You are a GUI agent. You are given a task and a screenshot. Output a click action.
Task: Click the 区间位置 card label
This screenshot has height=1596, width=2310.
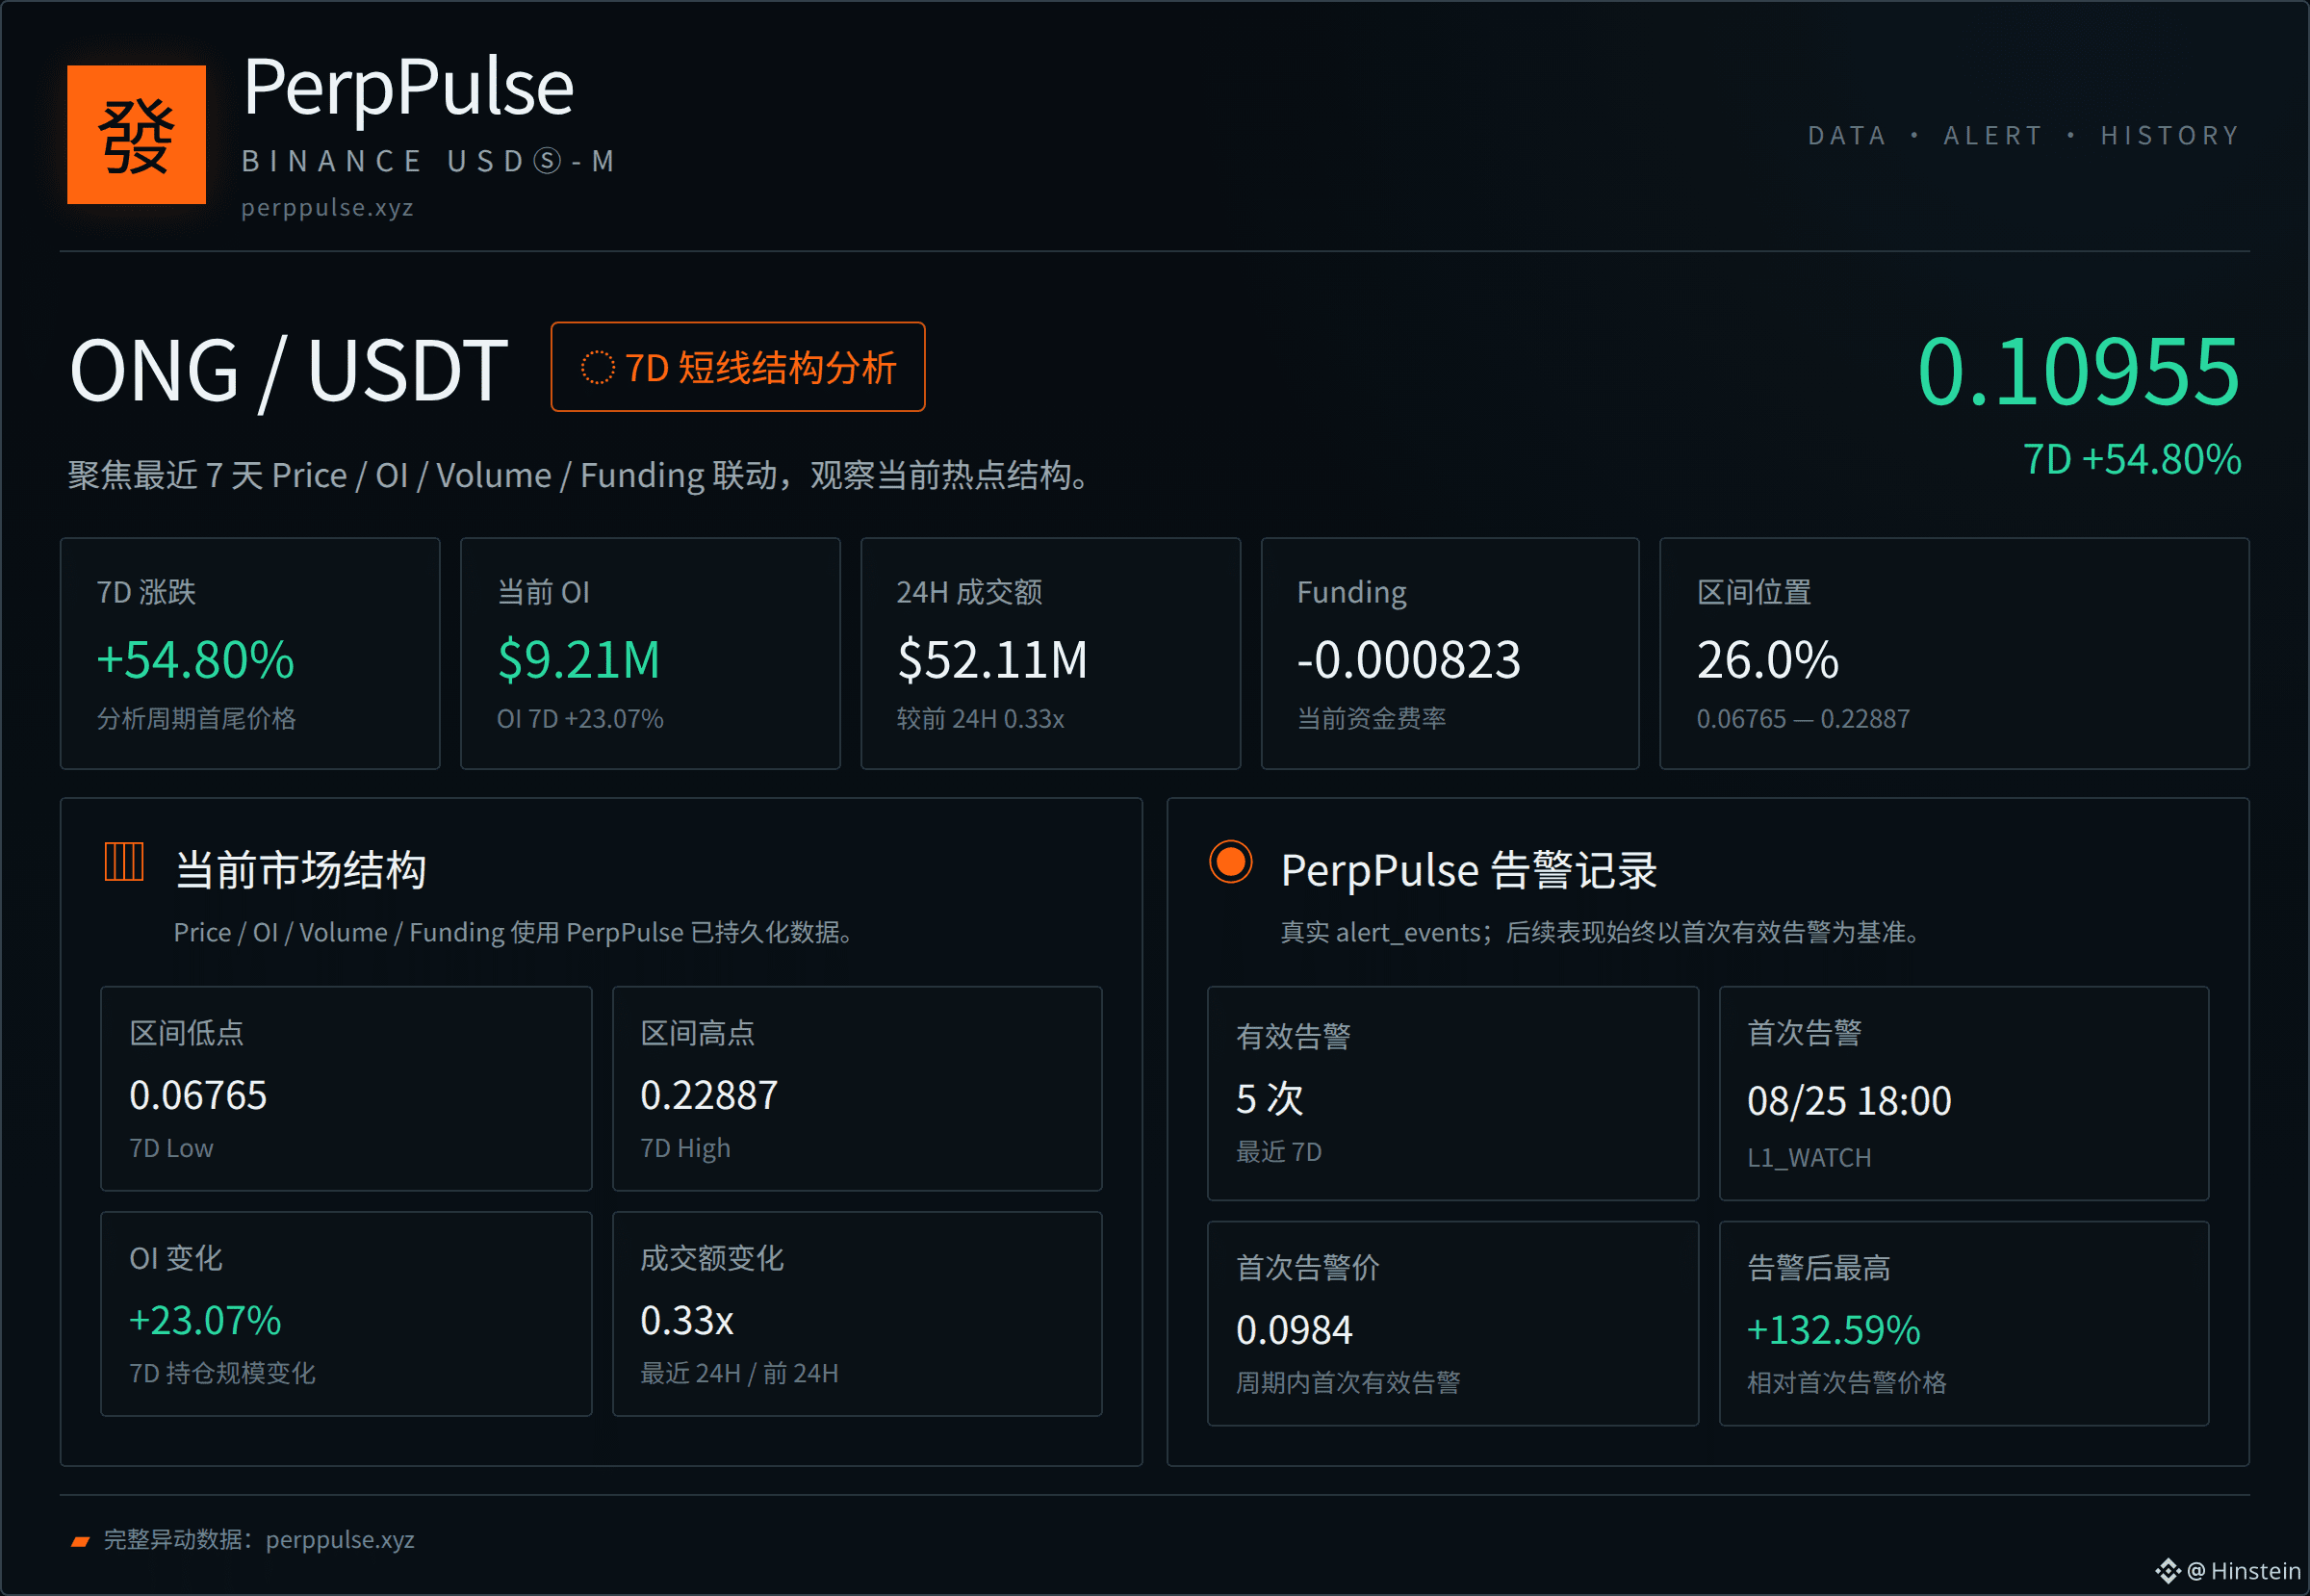click(x=1754, y=592)
